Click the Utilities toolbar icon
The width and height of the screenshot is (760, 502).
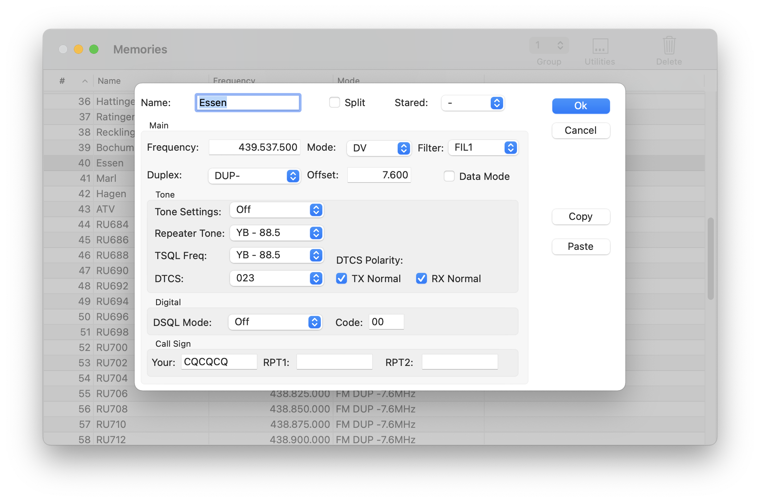pyautogui.click(x=600, y=46)
